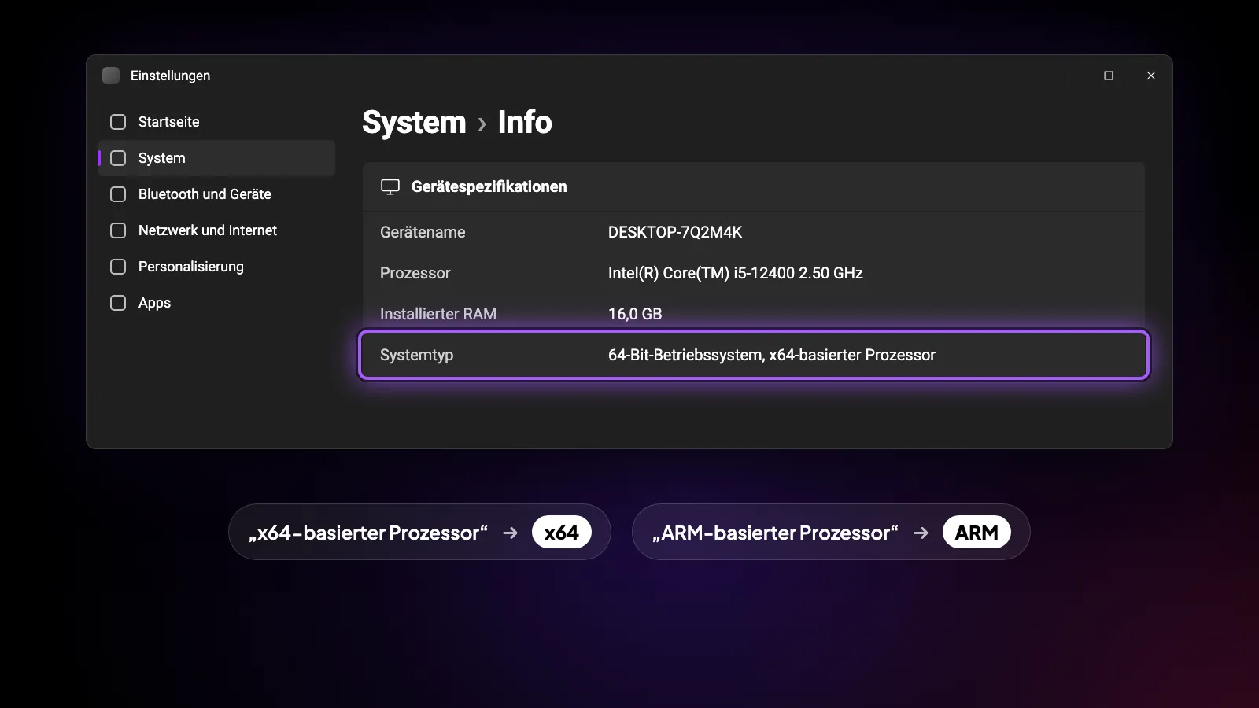Click the Netzwerk und Internet sidebar icon
1259x708 pixels.
(118, 230)
